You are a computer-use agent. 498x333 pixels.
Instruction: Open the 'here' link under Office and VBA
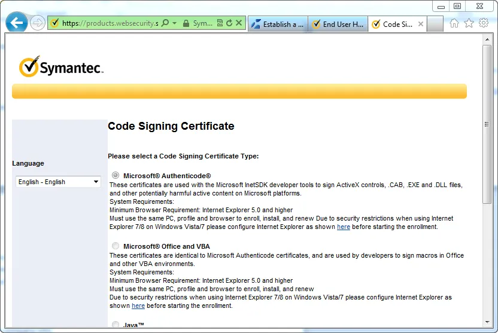tap(138, 305)
